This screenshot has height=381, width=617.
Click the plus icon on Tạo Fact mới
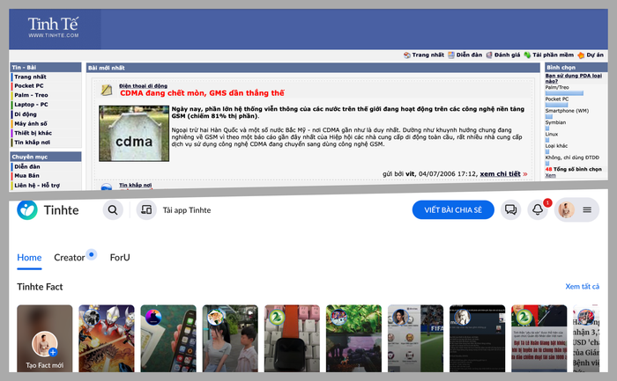(53, 352)
